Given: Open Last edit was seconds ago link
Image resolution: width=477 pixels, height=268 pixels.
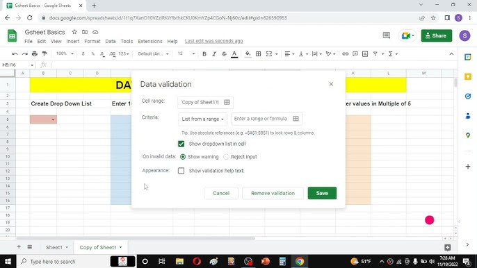Looking at the screenshot, I should (214, 41).
